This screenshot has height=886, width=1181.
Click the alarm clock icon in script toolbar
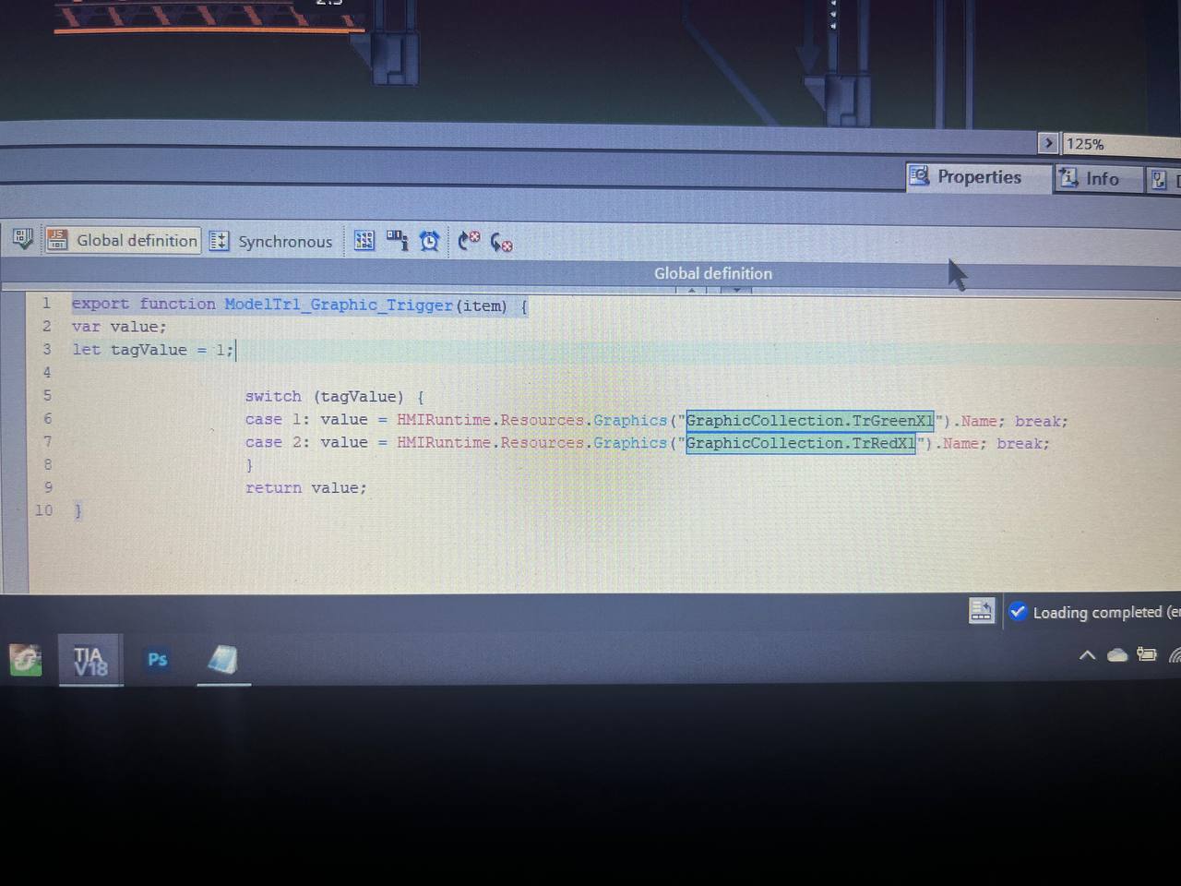coord(429,241)
